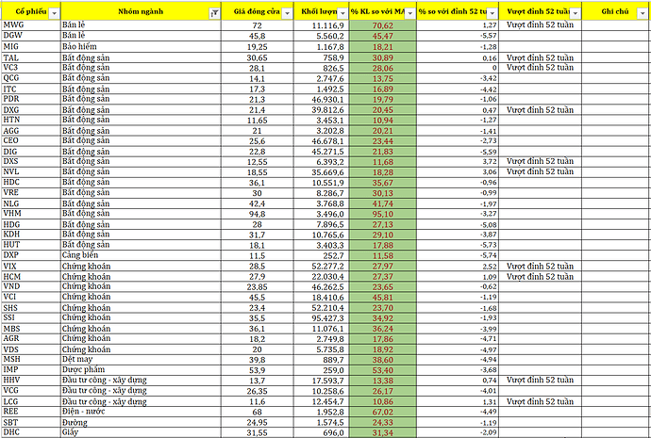Open the Ghi chú column filter dropdown
This screenshot has height=438, width=651.
tap(643, 13)
